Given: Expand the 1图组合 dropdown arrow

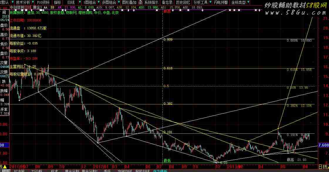Looking at the screenshot, I should pyautogui.click(x=98, y=2).
